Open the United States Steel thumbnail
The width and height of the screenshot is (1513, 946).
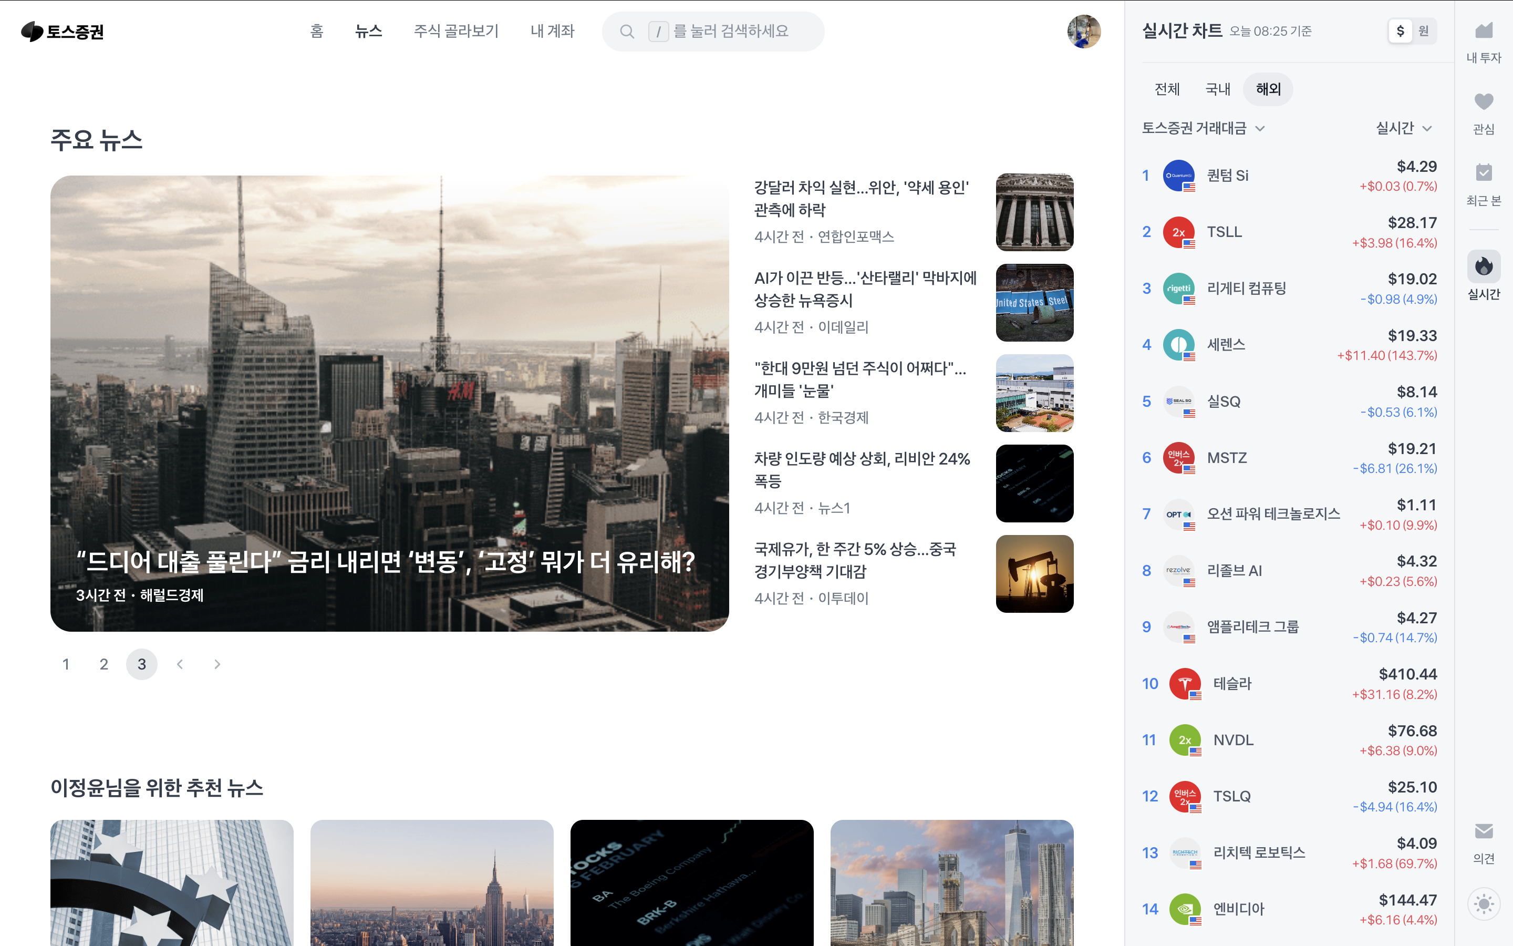(1035, 303)
